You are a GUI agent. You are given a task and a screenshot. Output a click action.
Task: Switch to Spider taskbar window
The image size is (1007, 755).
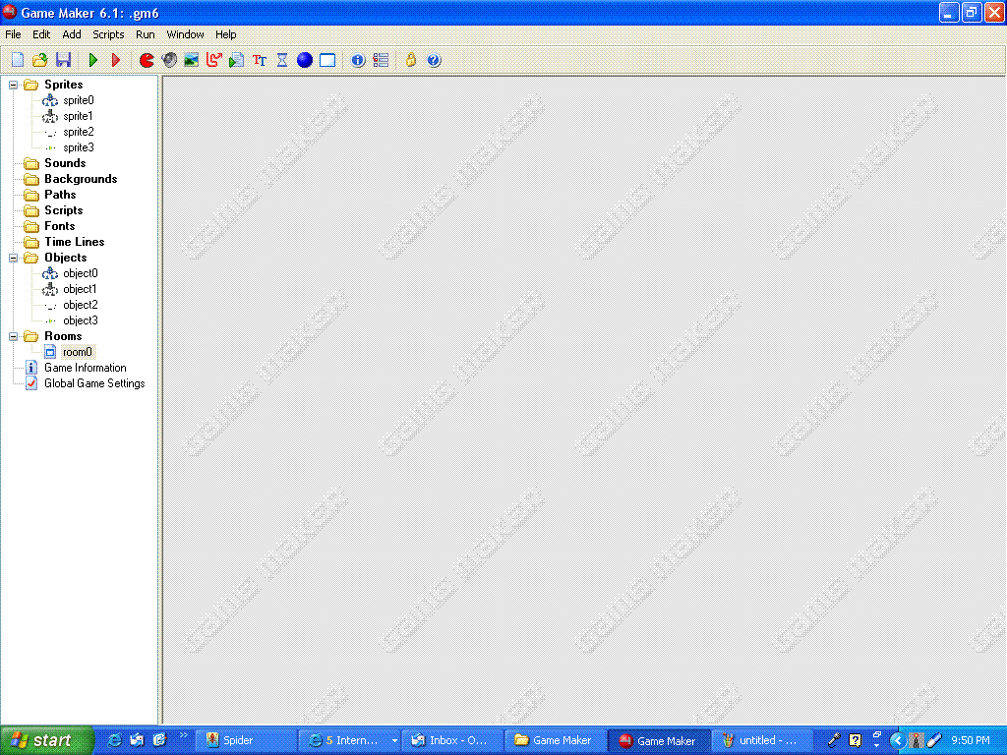(x=245, y=740)
